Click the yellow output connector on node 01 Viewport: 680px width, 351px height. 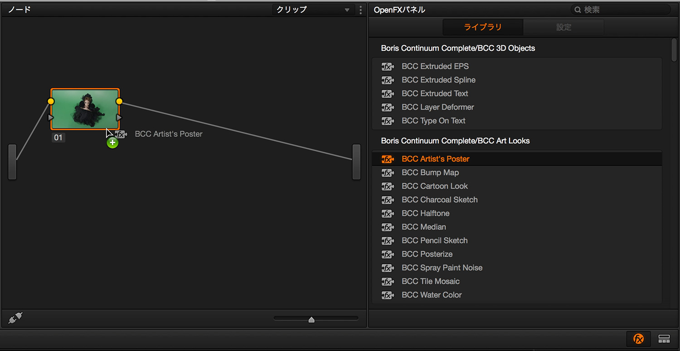(x=119, y=101)
